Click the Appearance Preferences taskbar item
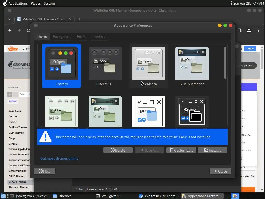This screenshot has width=265, height=199. (x=202, y=196)
